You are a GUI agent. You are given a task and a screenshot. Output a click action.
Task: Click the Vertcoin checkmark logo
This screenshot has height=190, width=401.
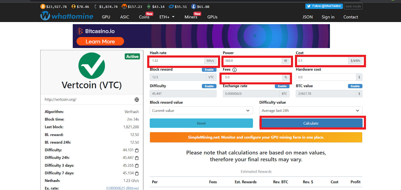tap(92, 66)
